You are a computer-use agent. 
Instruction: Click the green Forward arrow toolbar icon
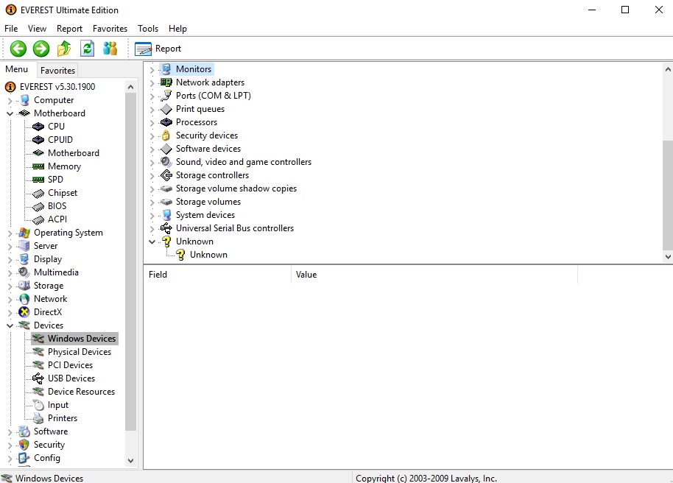click(41, 49)
